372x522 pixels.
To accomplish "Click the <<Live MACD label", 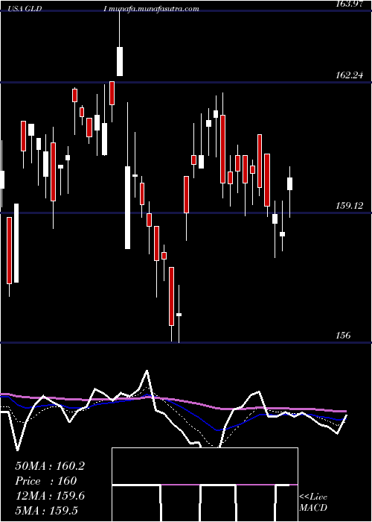I will point(313,503).
